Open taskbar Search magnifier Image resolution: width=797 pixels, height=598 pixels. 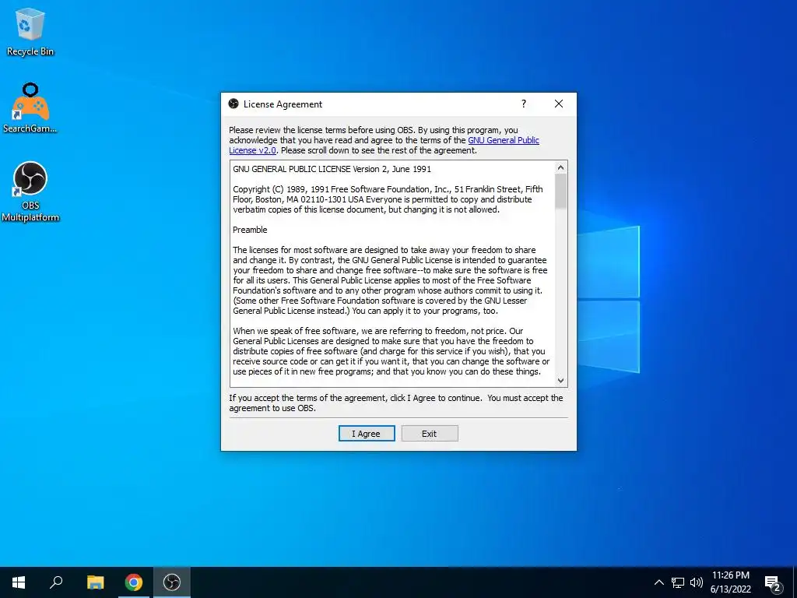(x=56, y=582)
